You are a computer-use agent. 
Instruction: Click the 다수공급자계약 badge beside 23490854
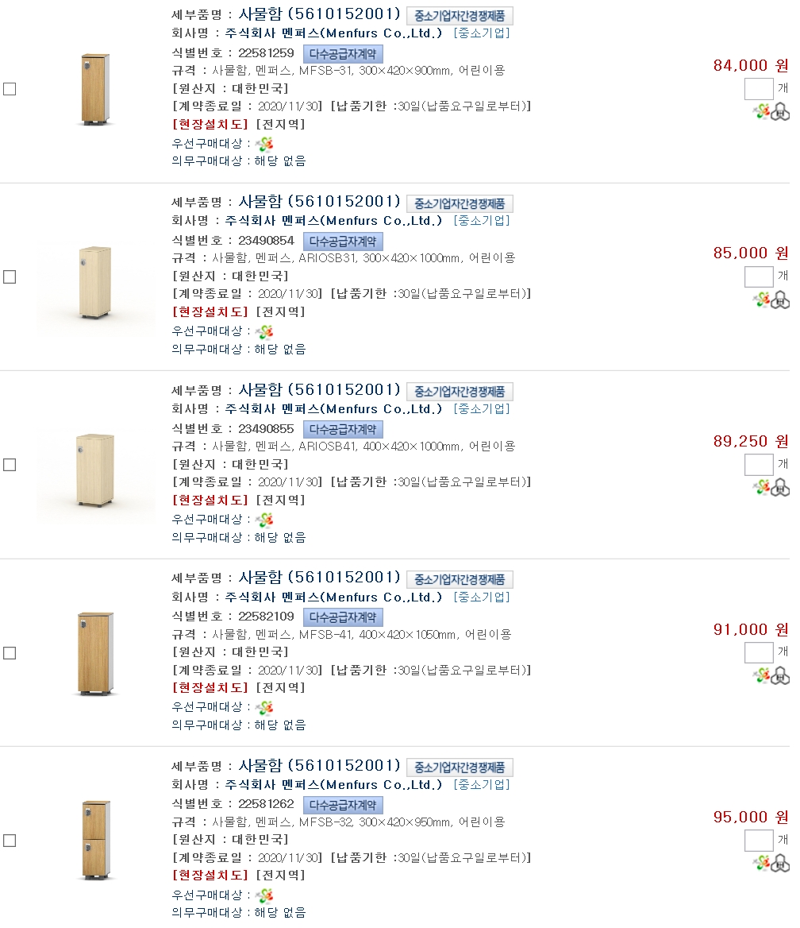click(343, 242)
